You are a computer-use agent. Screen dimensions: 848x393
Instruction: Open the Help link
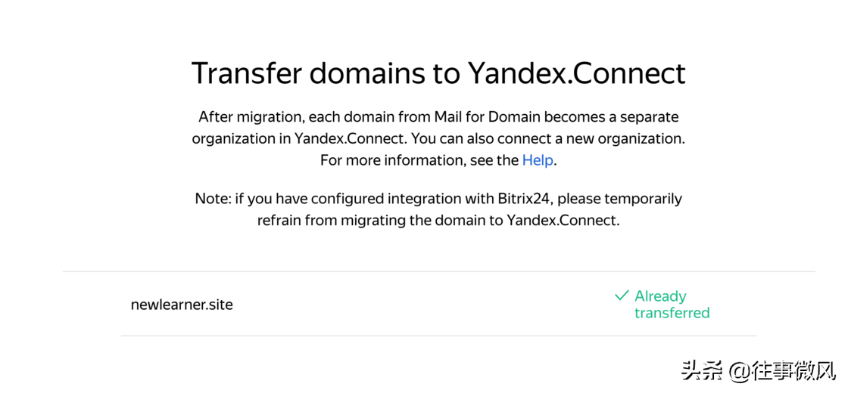(x=538, y=160)
